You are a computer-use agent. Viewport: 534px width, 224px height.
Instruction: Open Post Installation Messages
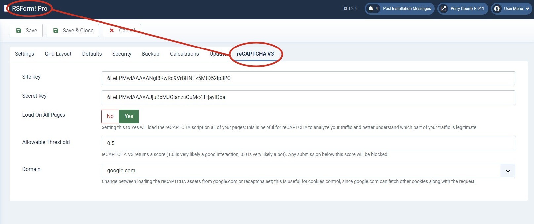tap(400, 9)
